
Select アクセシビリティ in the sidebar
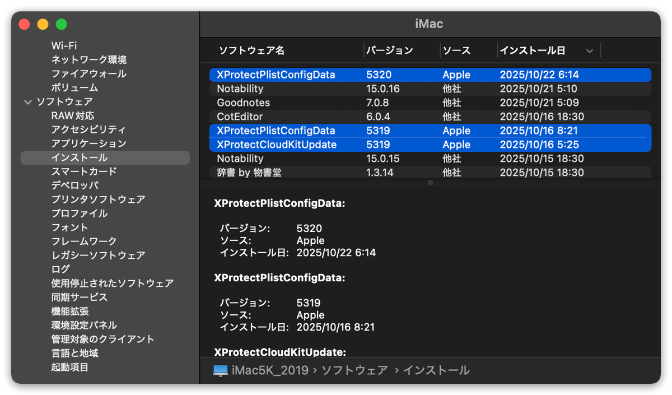click(x=89, y=130)
